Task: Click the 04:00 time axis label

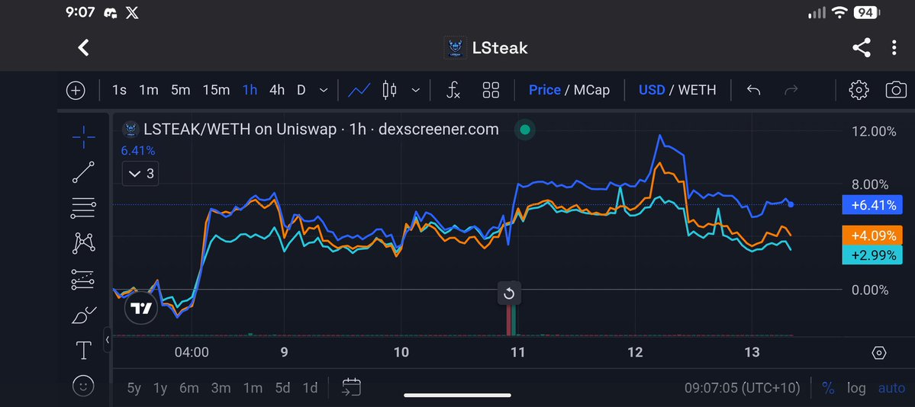Action: point(192,352)
